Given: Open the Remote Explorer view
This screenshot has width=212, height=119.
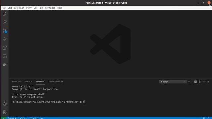Looking at the screenshot, I should click(x=4, y=56).
